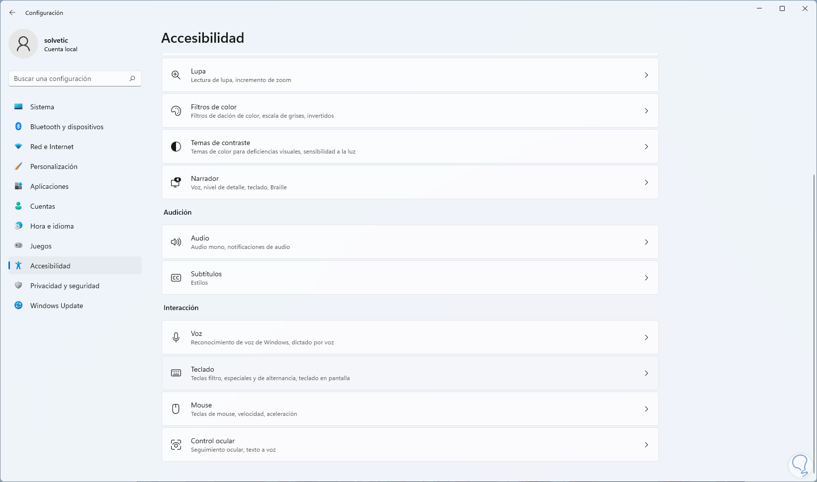The height and width of the screenshot is (482, 817).
Task: Click the Narrador icon
Action: click(x=176, y=182)
